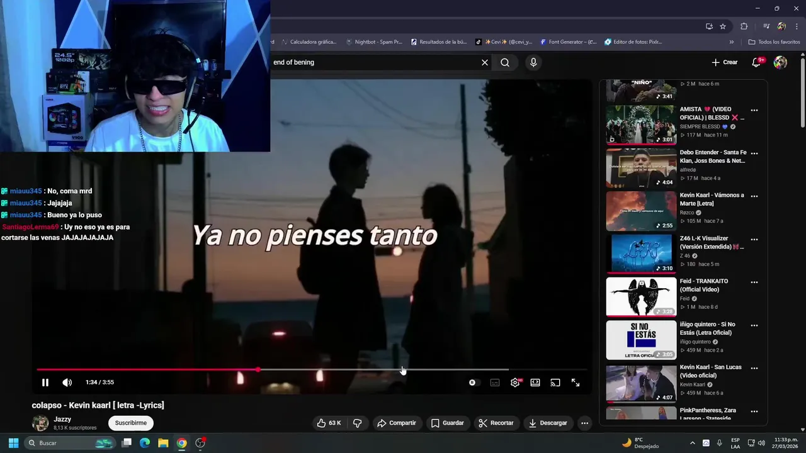Open Task View on the taskbar
Viewport: 806px width, 453px height.
[x=127, y=443]
